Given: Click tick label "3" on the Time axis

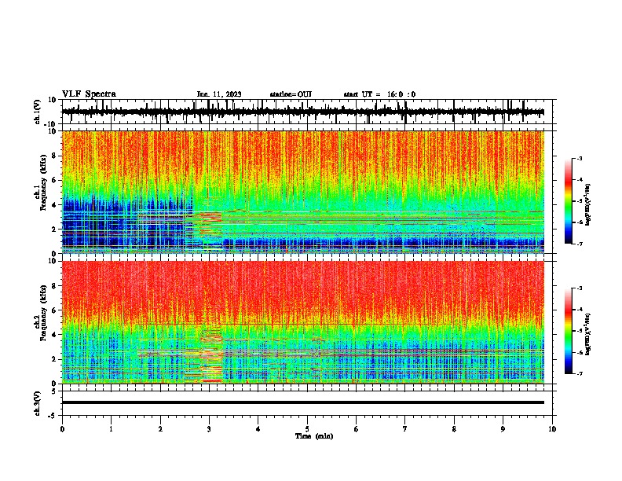Looking at the screenshot, I should (209, 429).
